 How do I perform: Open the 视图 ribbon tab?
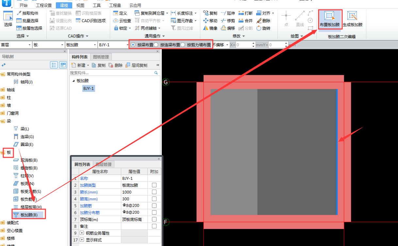80,5
